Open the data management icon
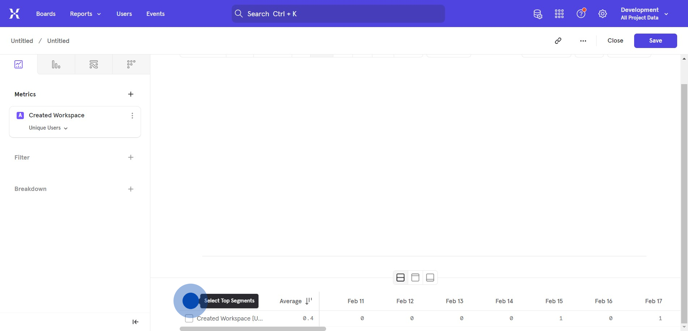The image size is (688, 331). coord(538,14)
